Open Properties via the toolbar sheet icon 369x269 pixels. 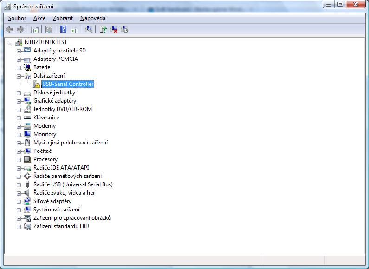49,29
